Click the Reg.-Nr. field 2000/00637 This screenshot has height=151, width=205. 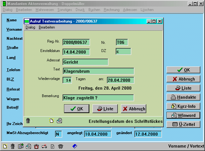click(76, 42)
